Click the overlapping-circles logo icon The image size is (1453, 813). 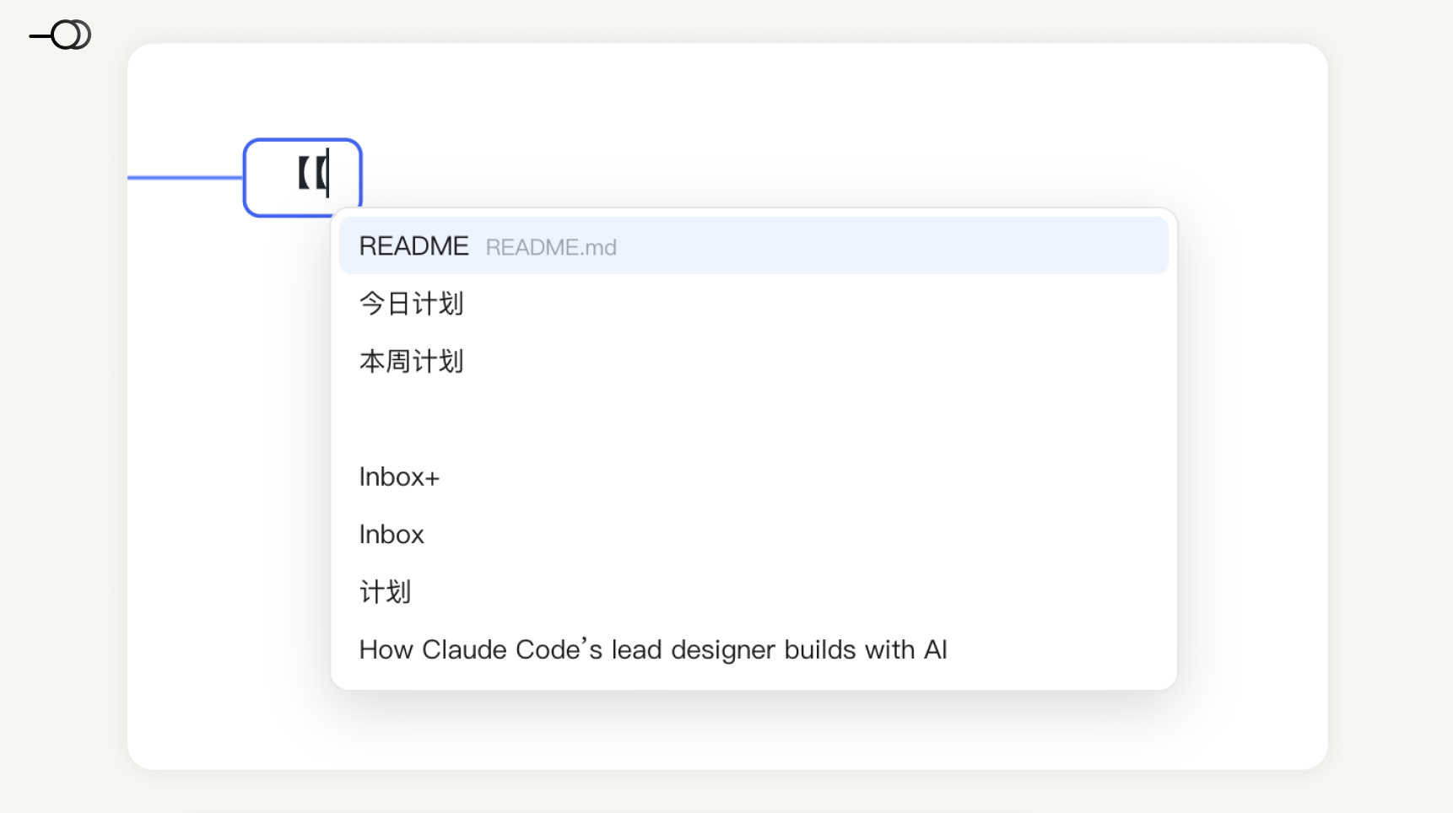(x=71, y=35)
